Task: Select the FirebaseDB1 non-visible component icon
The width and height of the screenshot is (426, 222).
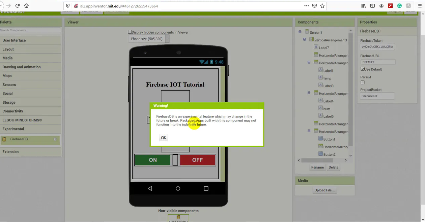Action: [178, 217]
